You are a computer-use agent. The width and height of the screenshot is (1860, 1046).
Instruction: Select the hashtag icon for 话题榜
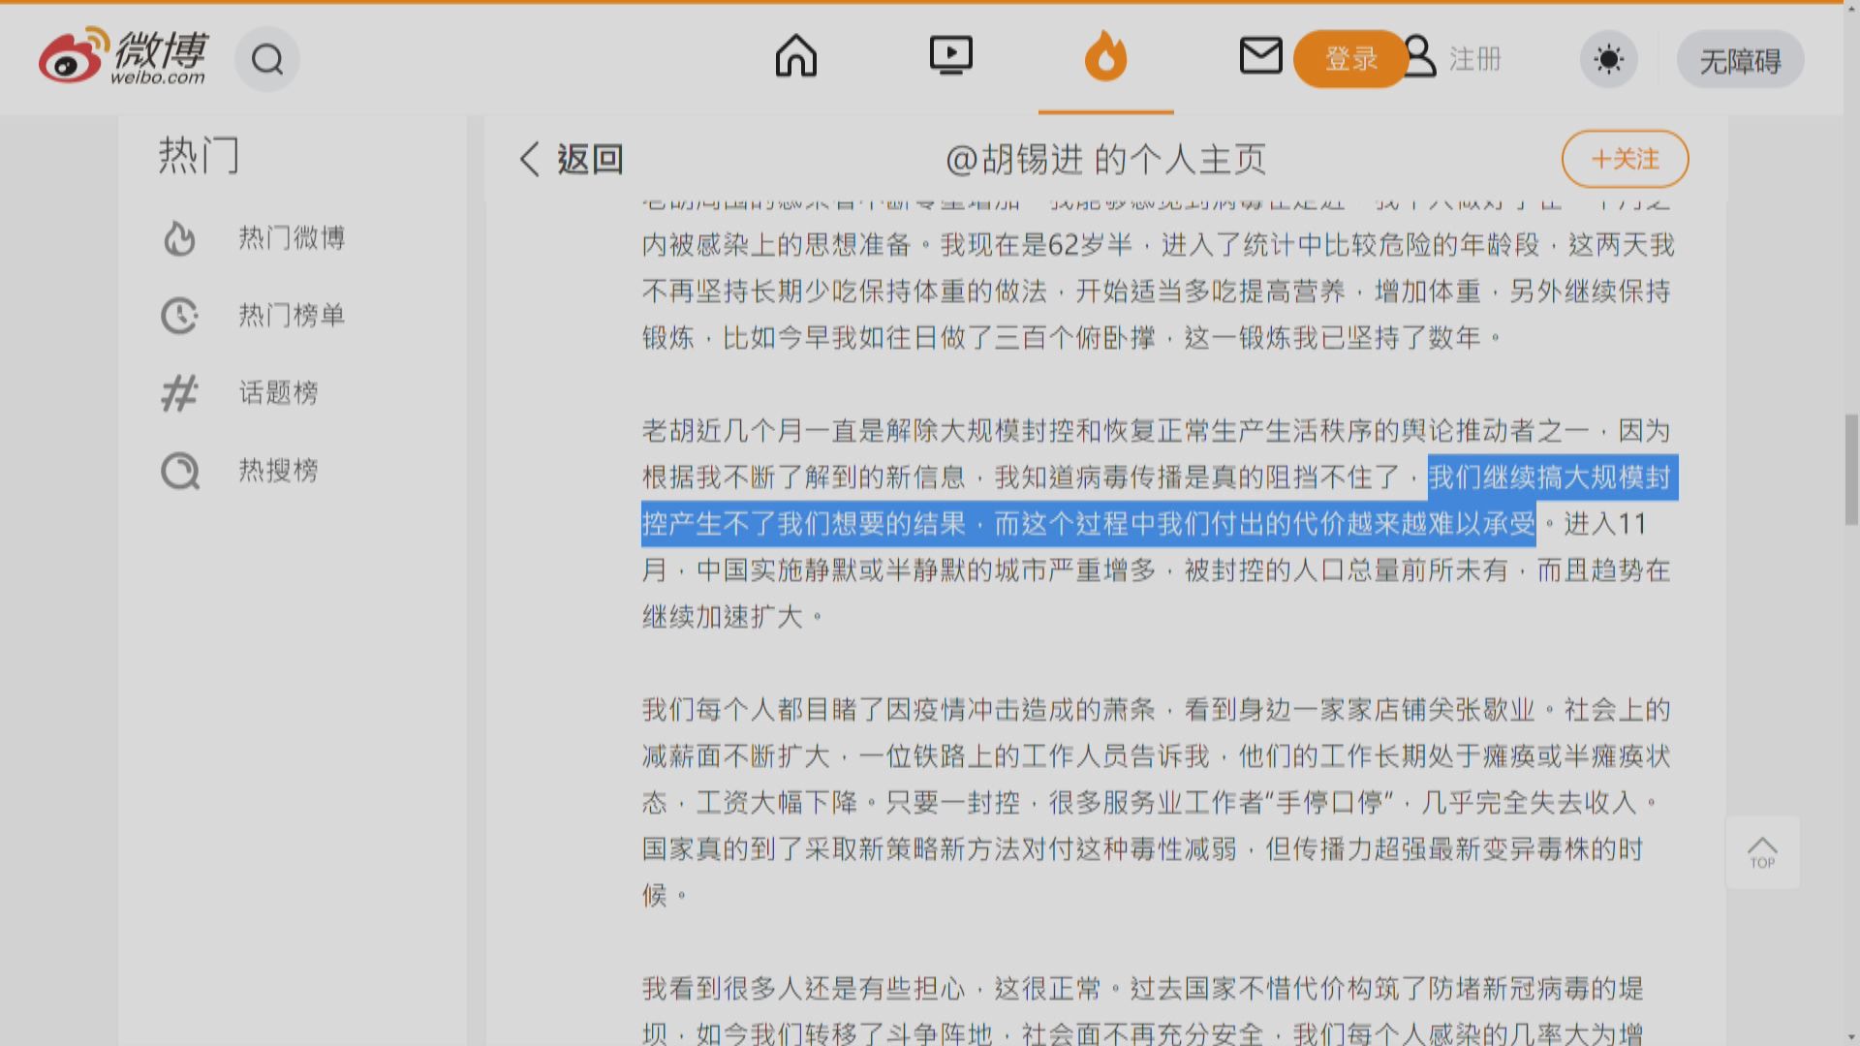[180, 393]
